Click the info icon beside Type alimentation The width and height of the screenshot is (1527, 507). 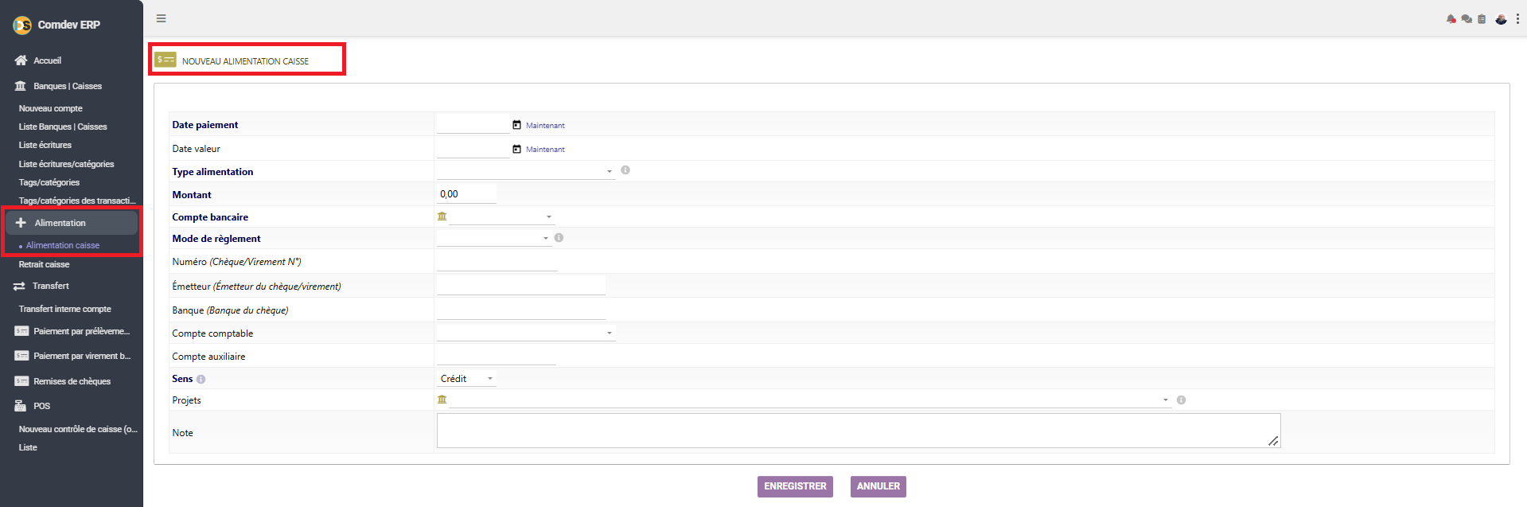[x=625, y=170]
